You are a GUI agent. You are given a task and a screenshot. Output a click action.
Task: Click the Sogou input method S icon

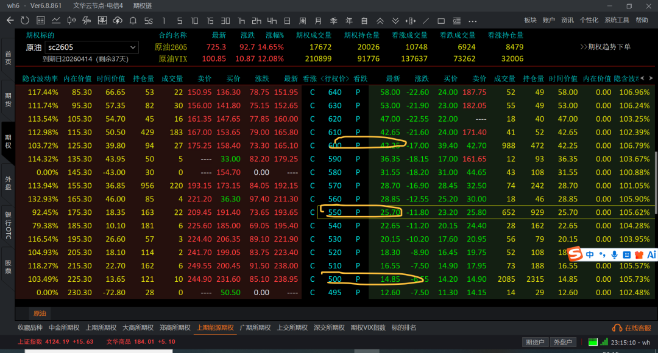(575, 254)
